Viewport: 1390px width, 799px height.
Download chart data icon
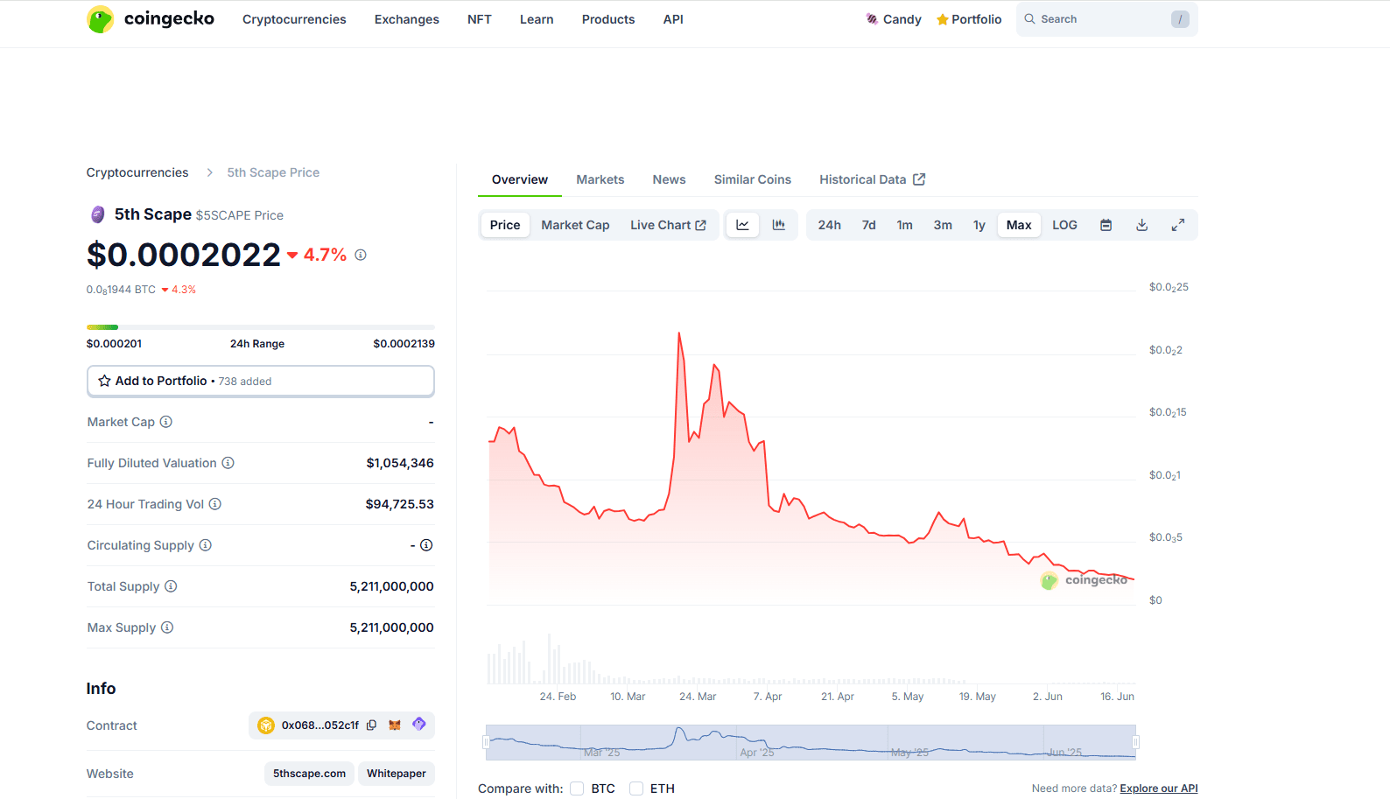click(1142, 225)
